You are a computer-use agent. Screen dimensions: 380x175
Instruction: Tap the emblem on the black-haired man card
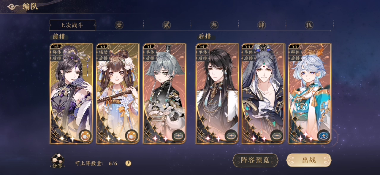[231, 136]
